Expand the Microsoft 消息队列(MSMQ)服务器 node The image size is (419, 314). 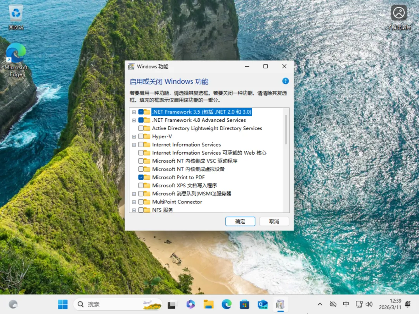pyautogui.click(x=134, y=194)
